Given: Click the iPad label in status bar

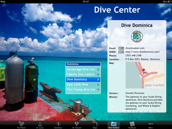Looking at the screenshot, I should [x=3, y=2].
